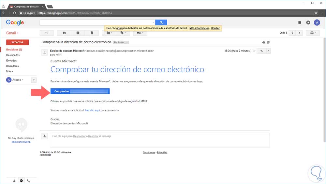
Task: Click the browser address bar URL
Action: click(x=75, y=13)
